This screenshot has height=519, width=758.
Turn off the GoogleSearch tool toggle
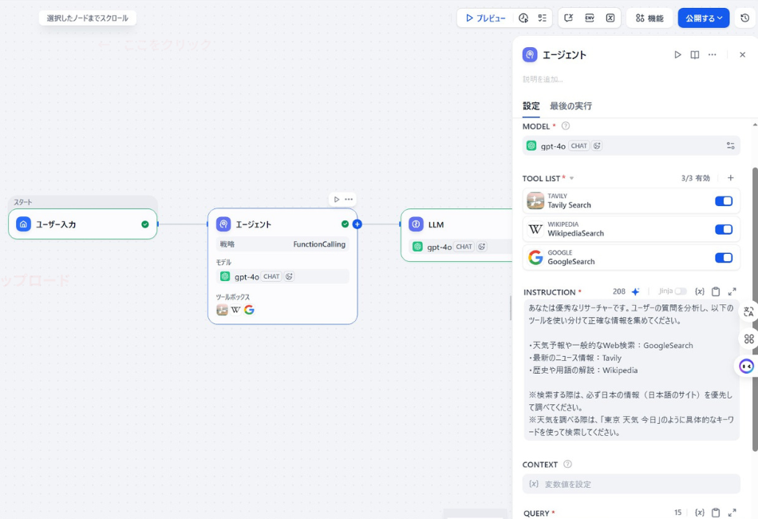pos(724,257)
